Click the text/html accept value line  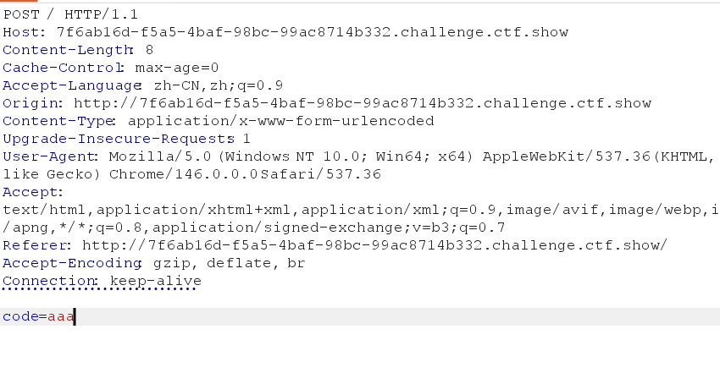coord(361,210)
